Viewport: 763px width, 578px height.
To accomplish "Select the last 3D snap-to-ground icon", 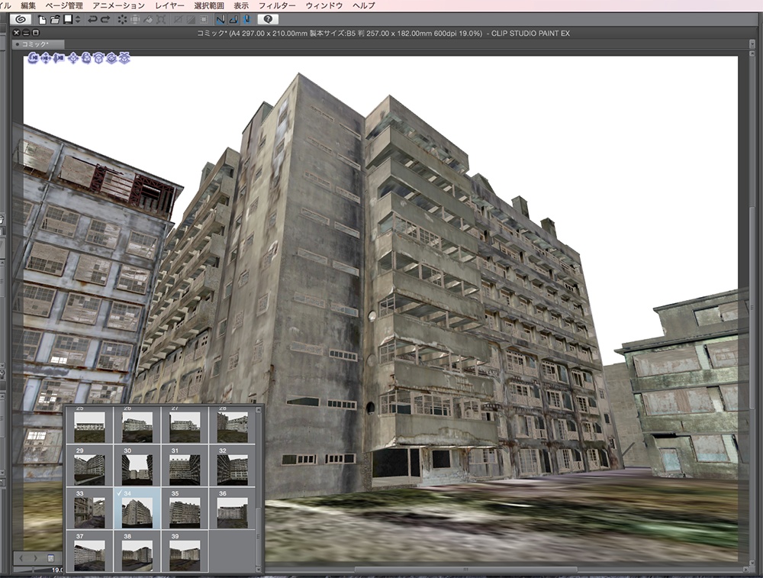I will [124, 59].
